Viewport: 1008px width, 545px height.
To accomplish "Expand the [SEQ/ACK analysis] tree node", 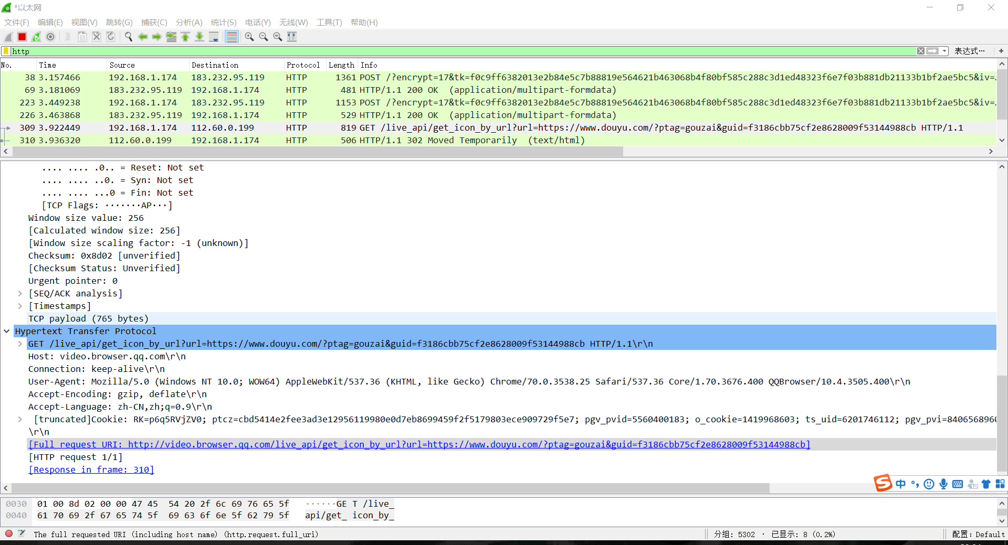I will click(20, 293).
